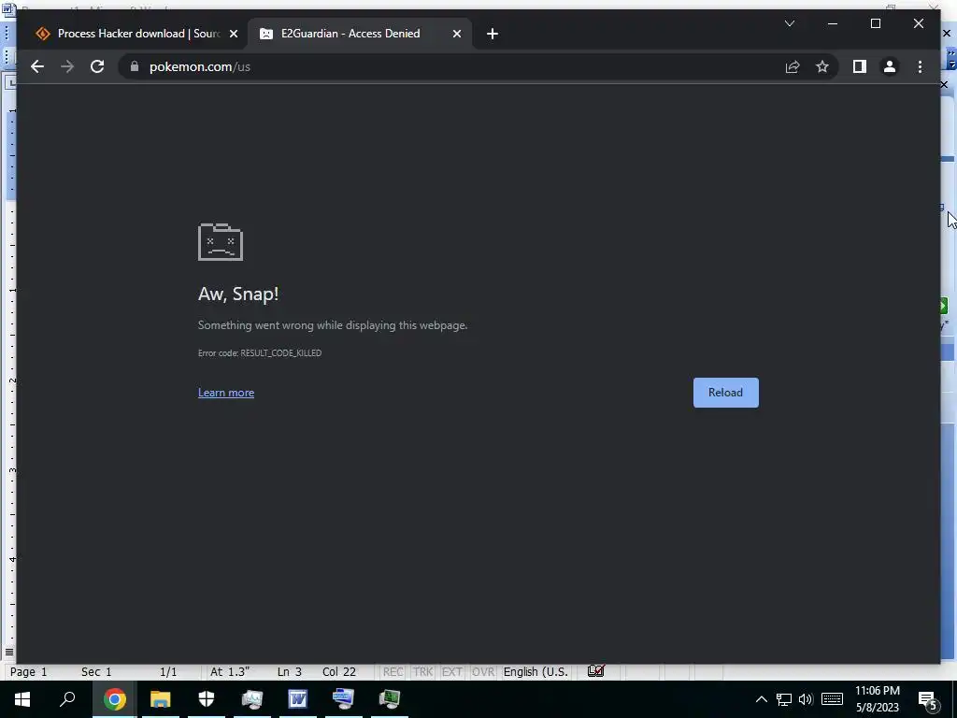Open notification center with 5 alerts
The height and width of the screenshot is (718, 957).
pyautogui.click(x=928, y=700)
